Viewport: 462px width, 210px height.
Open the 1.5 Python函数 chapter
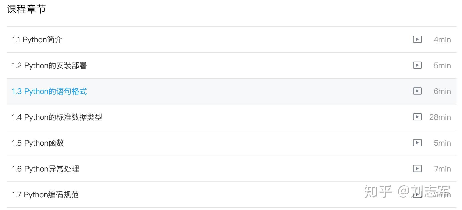[x=38, y=143]
